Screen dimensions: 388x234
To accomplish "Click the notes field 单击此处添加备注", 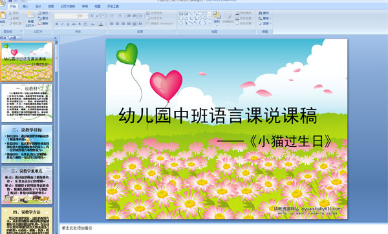I will click(77, 228).
